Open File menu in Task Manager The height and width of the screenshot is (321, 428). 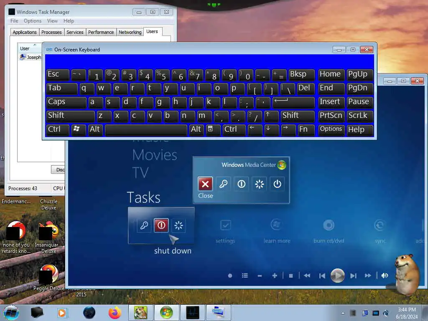14,21
